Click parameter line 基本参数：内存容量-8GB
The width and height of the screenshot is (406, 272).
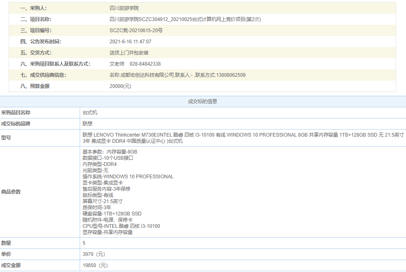coord(110,152)
